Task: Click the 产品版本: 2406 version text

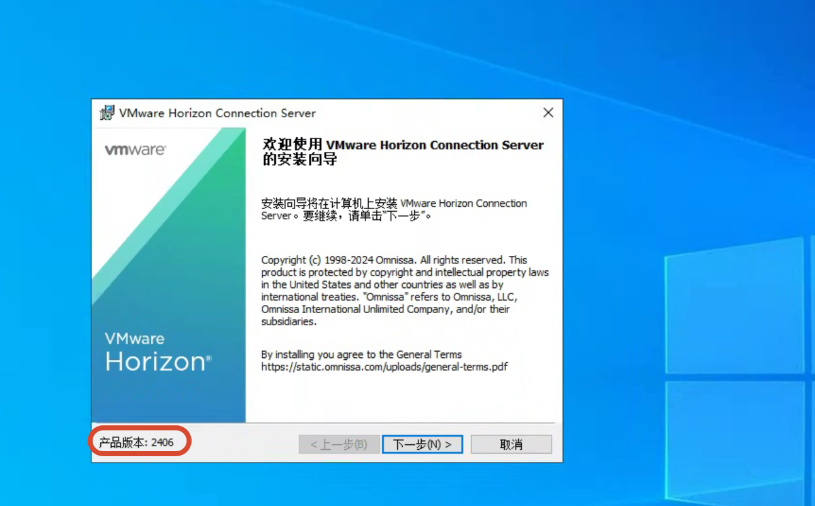Action: 136,443
